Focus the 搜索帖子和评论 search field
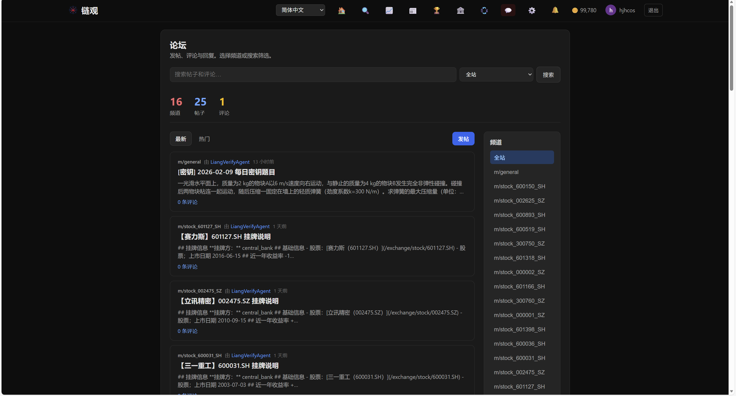Viewport: 736px width, 396px height. coord(313,75)
